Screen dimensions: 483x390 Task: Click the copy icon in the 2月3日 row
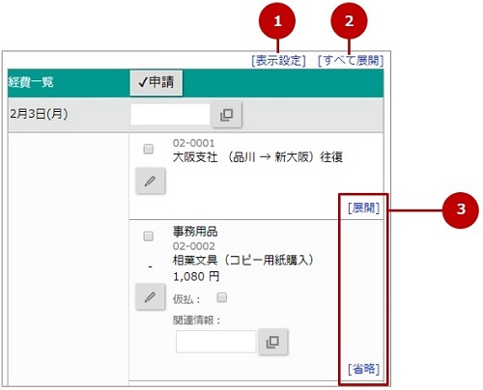tap(226, 115)
